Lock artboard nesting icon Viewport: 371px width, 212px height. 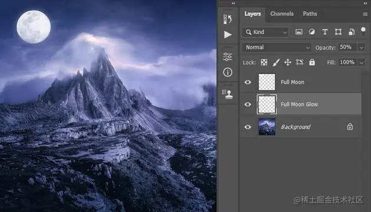[299, 62]
